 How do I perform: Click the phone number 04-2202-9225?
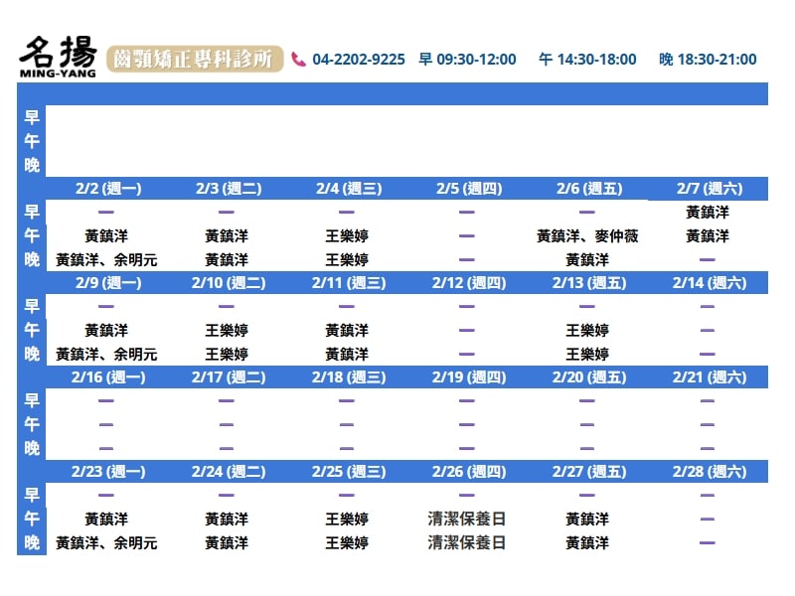click(359, 60)
